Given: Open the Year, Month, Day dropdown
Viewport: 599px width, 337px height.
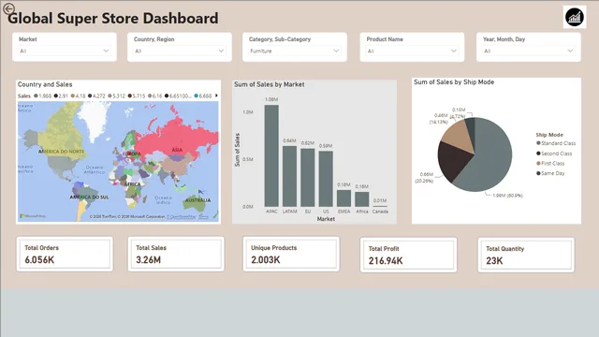Looking at the screenshot, I should [528, 51].
